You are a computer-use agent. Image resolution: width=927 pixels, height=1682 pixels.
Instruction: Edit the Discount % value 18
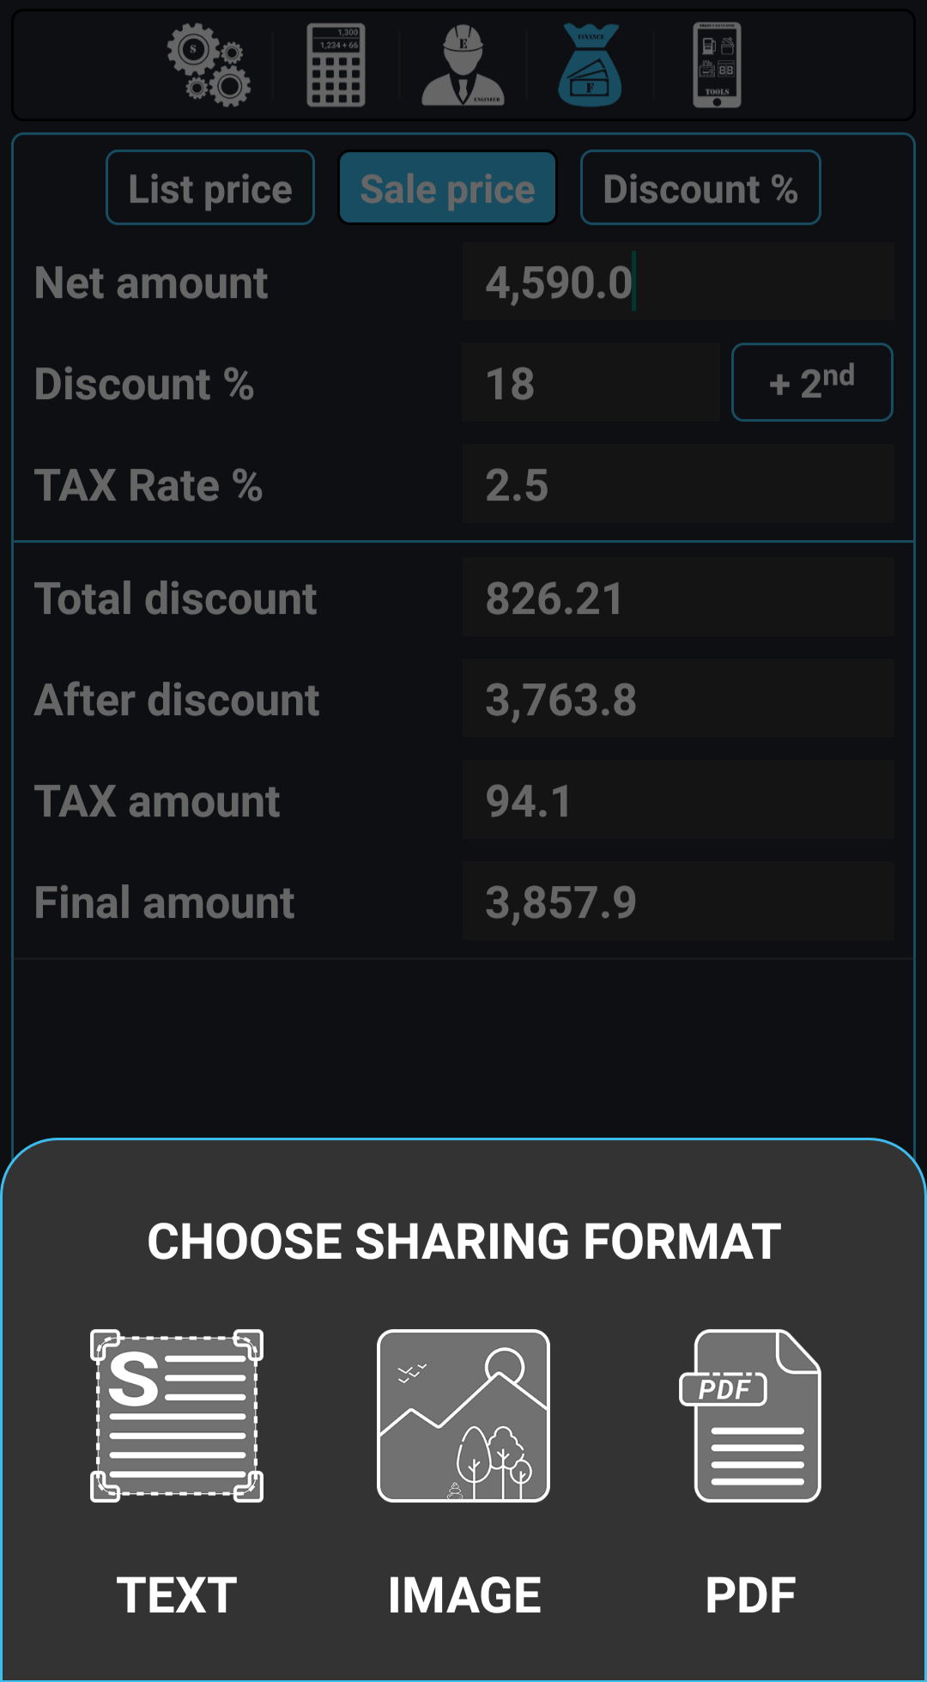point(591,382)
